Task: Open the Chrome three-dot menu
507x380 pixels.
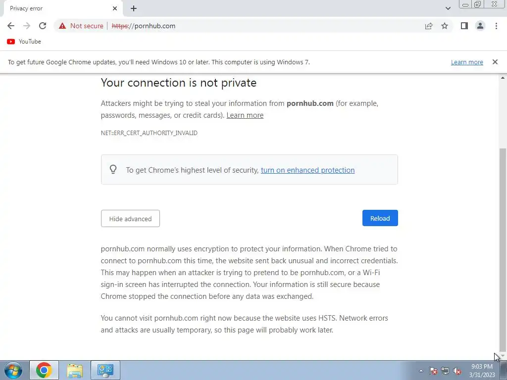Action: click(x=496, y=26)
